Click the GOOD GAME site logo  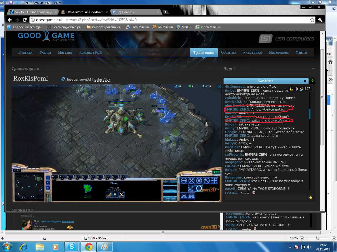click(46, 36)
